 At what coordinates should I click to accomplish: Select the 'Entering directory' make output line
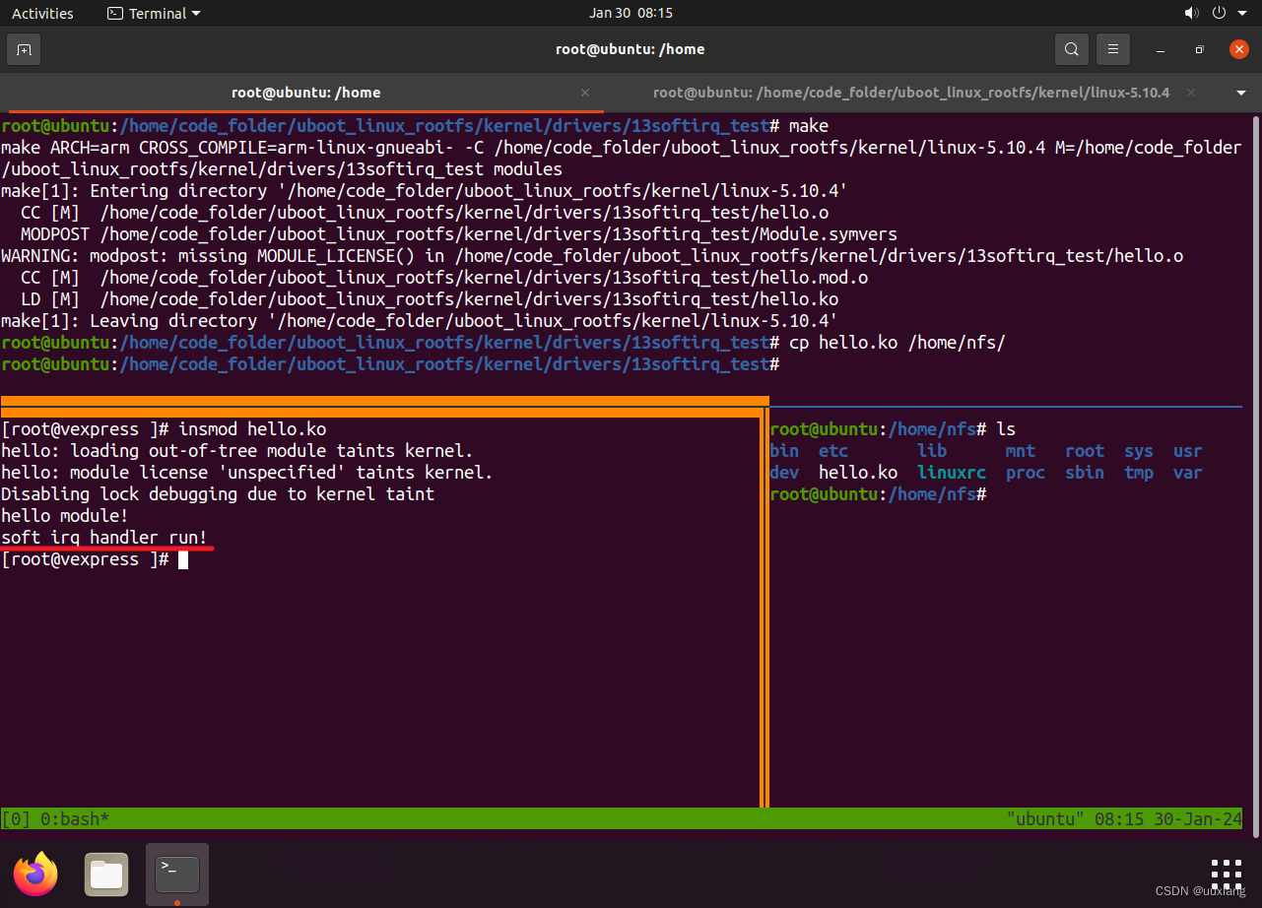coord(425,190)
